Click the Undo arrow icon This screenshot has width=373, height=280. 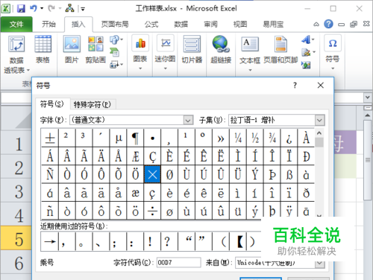[34, 8]
